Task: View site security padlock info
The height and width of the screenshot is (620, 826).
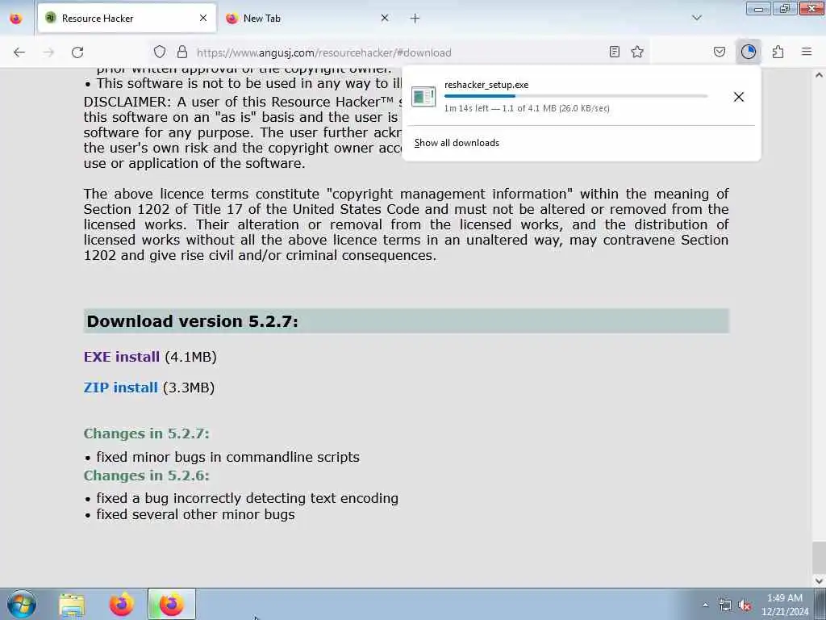Action: pos(181,52)
